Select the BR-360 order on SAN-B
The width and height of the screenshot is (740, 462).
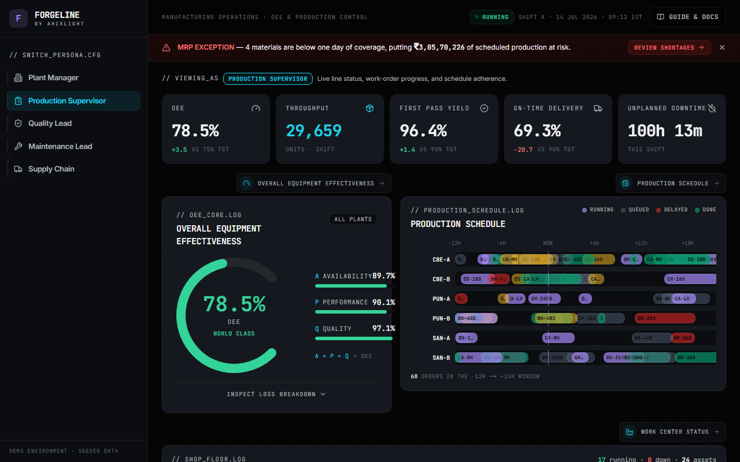pos(695,357)
